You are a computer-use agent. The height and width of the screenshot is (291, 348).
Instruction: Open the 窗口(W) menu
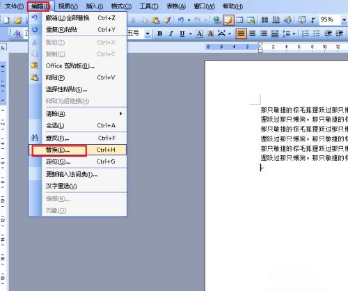tap(205, 6)
